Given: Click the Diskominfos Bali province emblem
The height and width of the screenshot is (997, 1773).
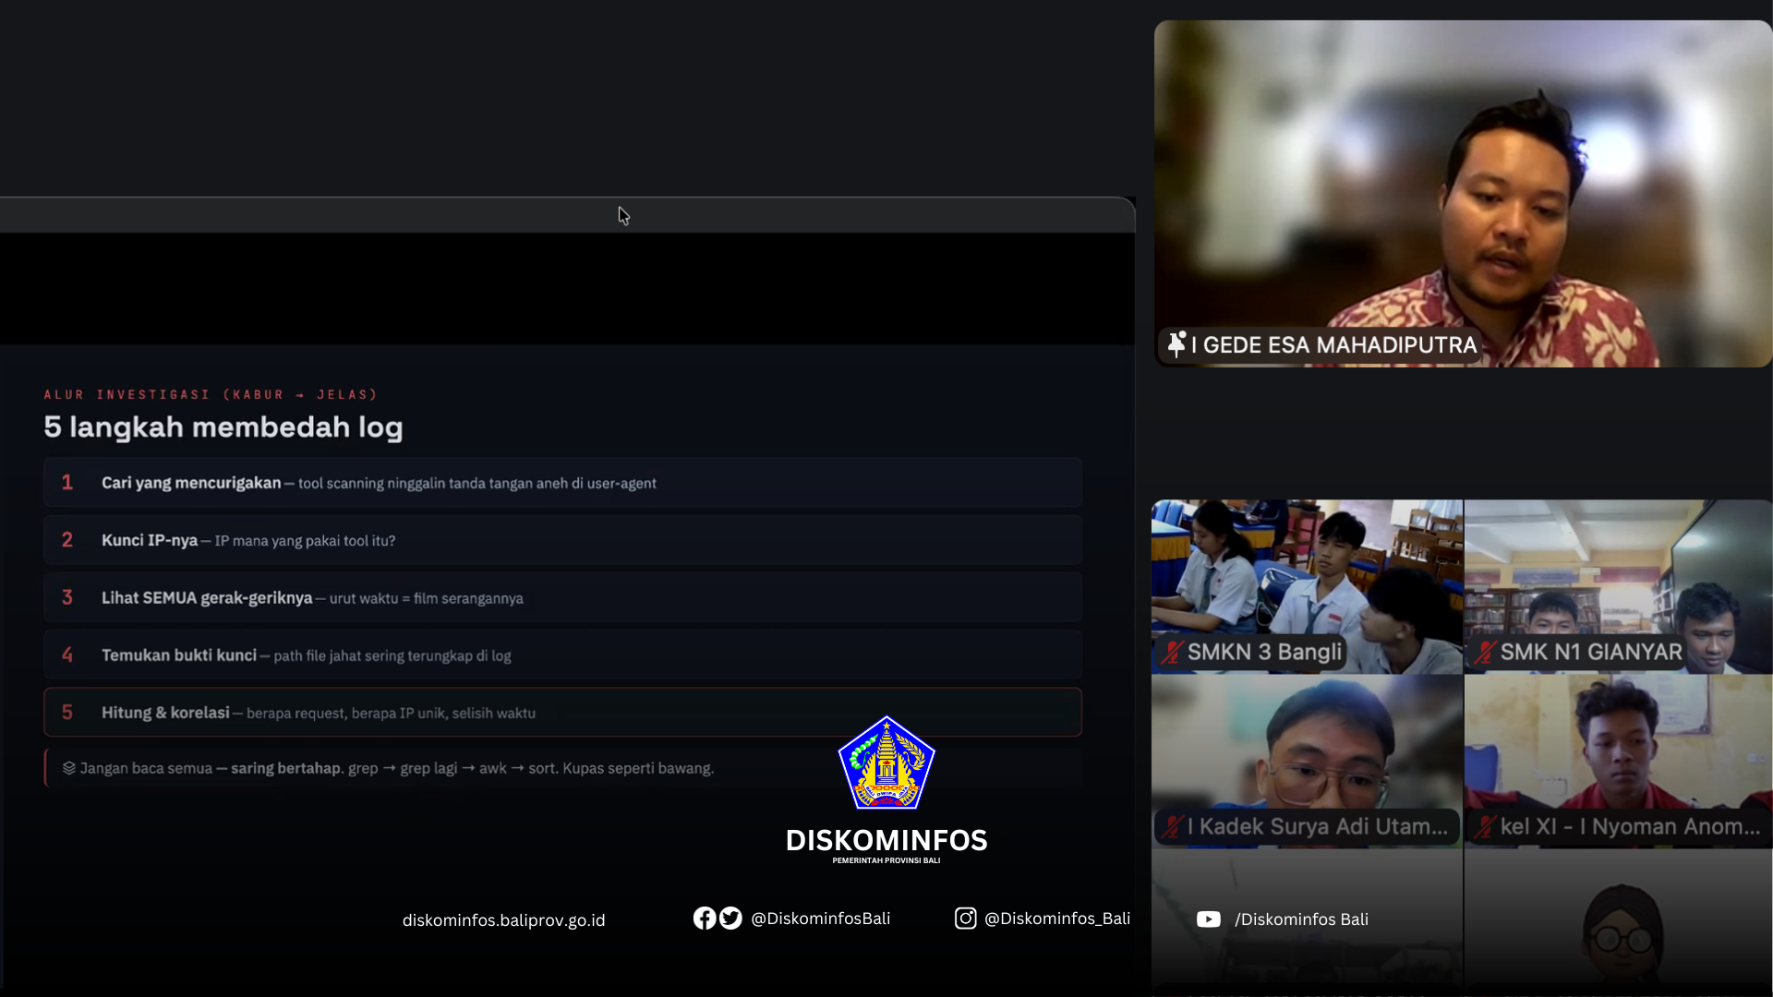Looking at the screenshot, I should [x=886, y=763].
